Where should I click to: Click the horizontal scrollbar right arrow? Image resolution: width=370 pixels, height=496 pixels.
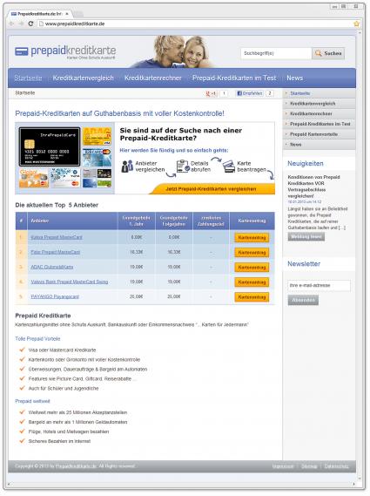click(x=353, y=485)
